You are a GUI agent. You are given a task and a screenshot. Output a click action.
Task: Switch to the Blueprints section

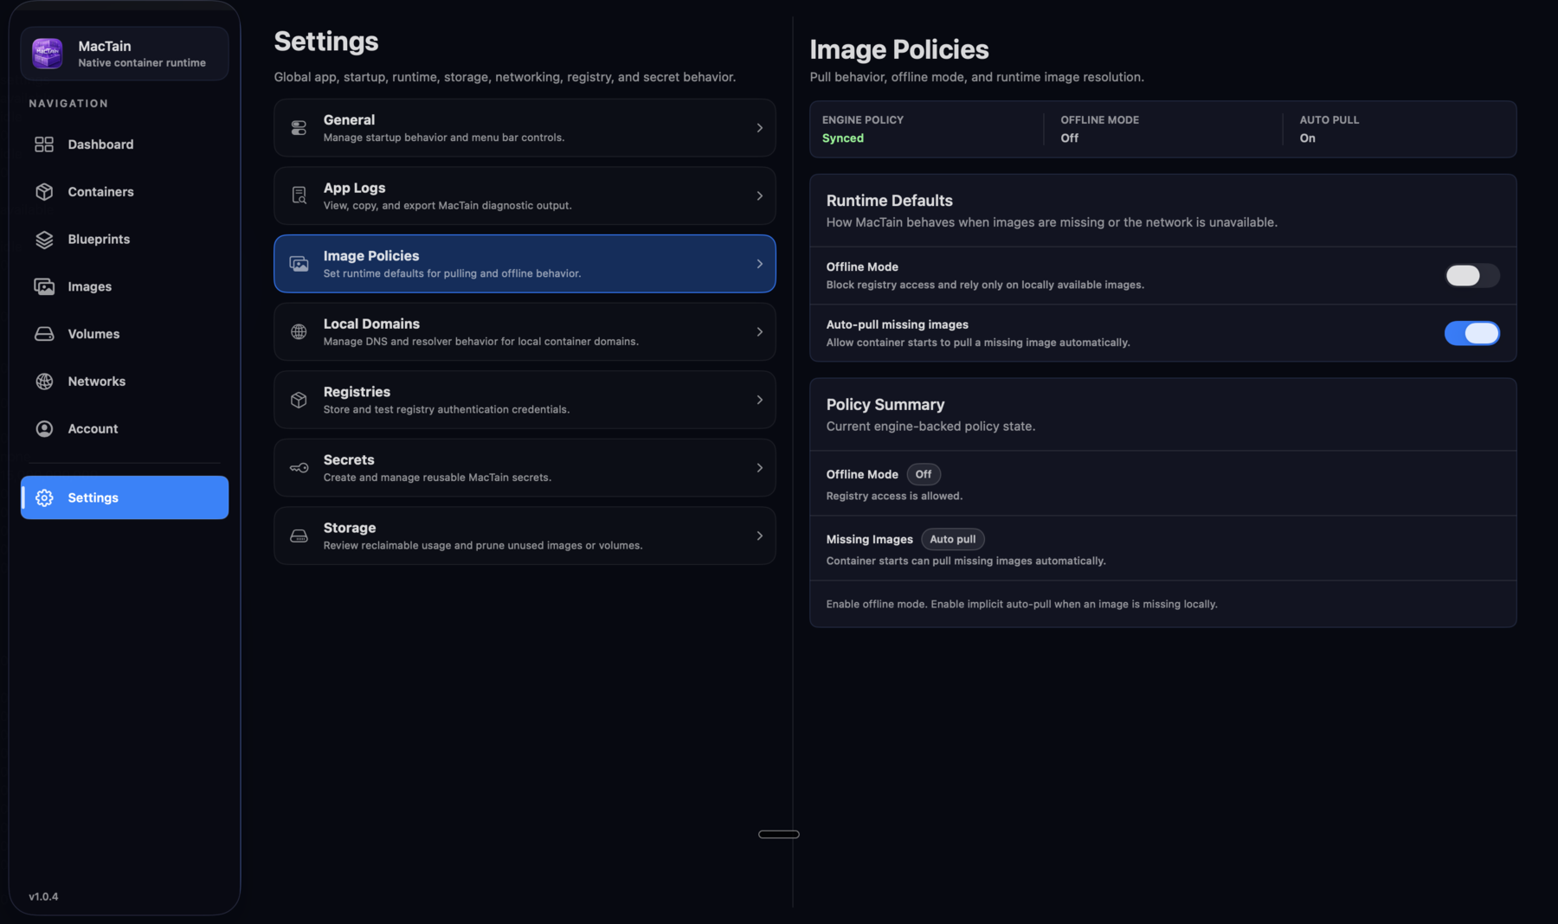pyautogui.click(x=125, y=240)
